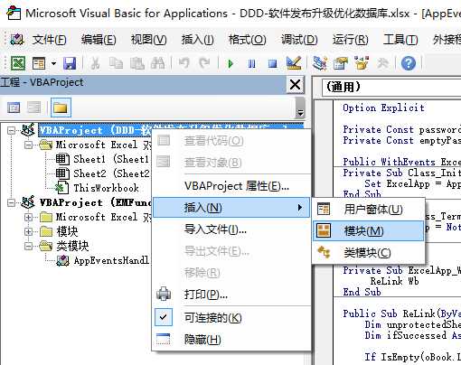Screen dimensions: 461x365
Task: Open the (通用) object combo box
Action: 391,88
